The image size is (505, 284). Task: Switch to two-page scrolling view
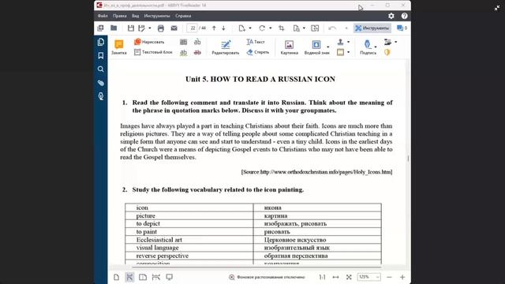[156, 277]
